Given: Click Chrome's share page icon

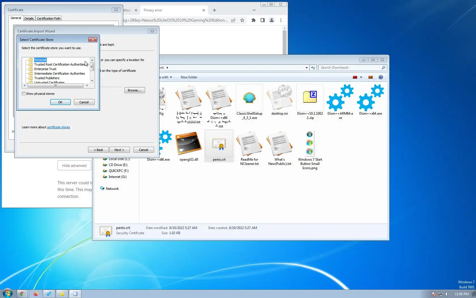Looking at the screenshot, I should [x=233, y=20].
